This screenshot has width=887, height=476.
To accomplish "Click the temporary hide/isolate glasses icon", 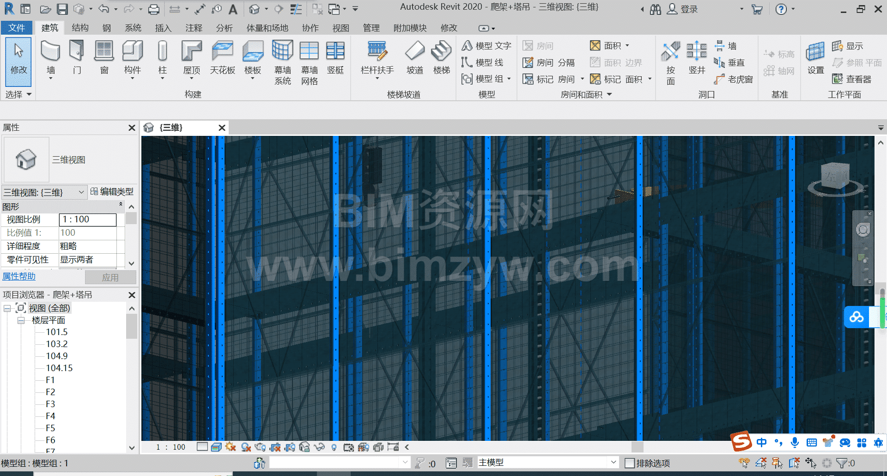I will tap(319, 447).
